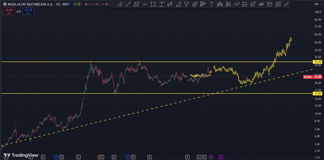The width and height of the screenshot is (324, 160).
Task: Click the purple E earnings marker
Action: (221, 157)
